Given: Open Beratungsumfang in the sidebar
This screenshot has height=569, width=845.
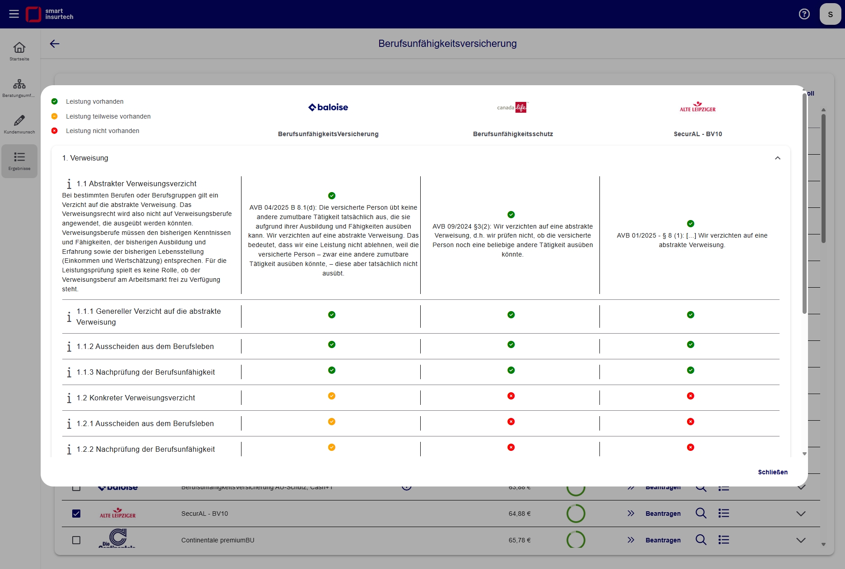Looking at the screenshot, I should click(19, 88).
